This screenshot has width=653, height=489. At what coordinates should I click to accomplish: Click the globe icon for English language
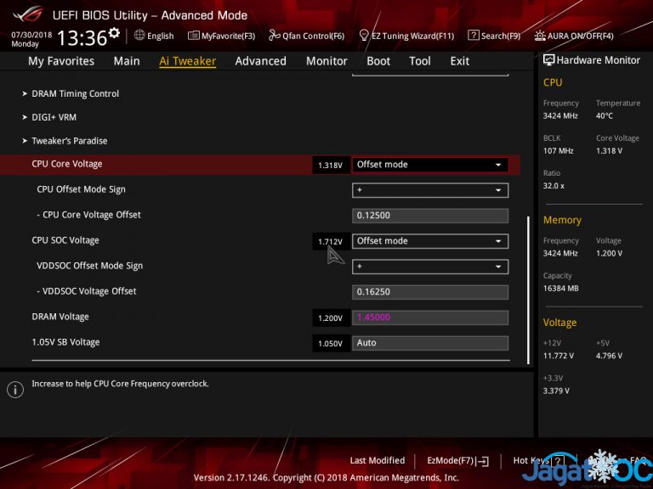click(139, 36)
